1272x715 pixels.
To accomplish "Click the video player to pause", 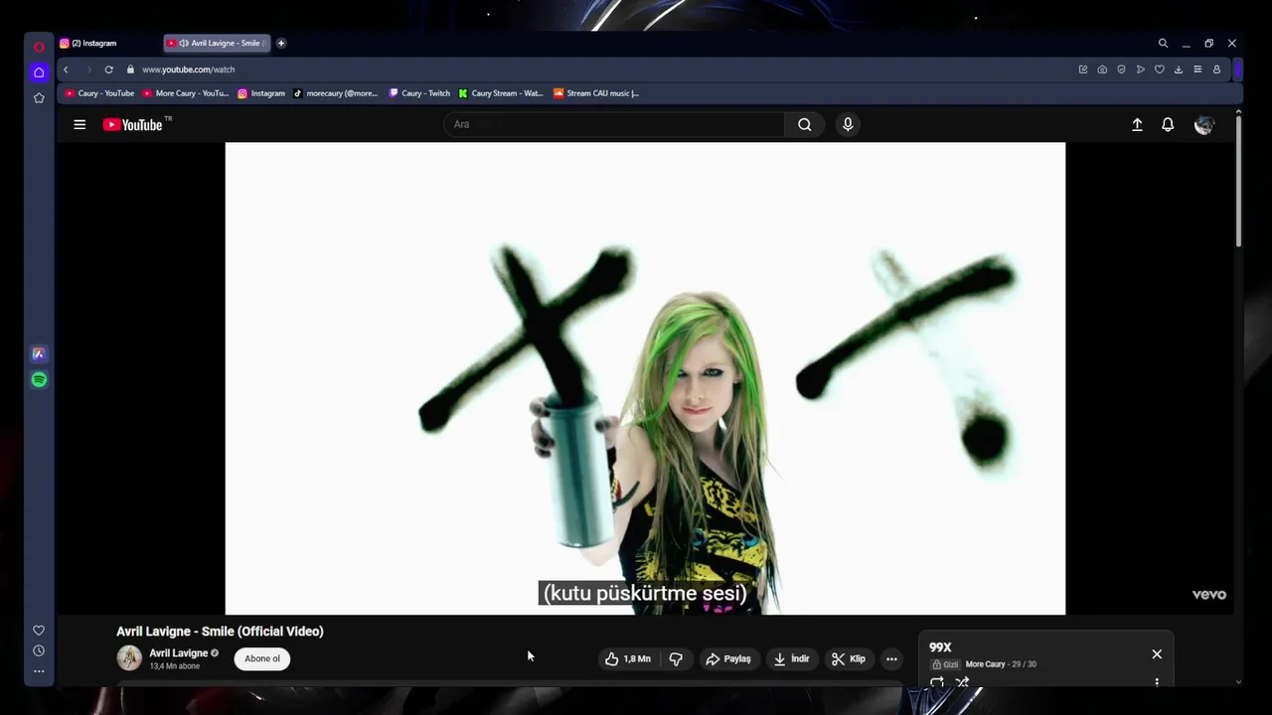I will (645, 378).
